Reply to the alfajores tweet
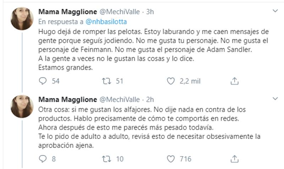Screen dimensions: 284x169 tap(43, 158)
